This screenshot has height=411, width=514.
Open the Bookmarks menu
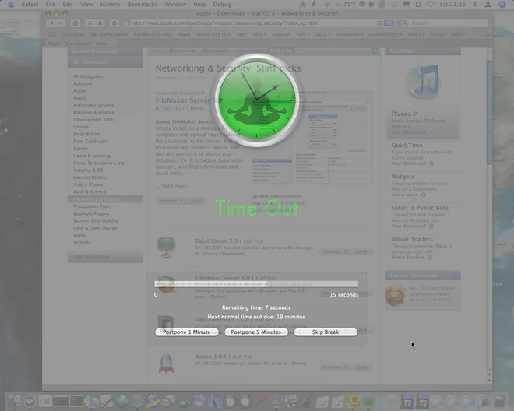[143, 4]
